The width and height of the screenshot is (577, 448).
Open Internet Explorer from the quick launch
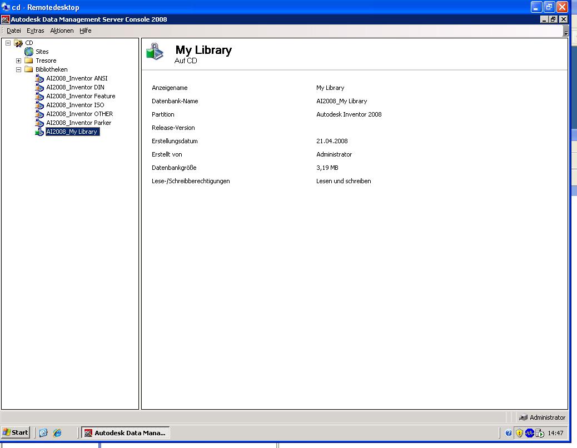[57, 433]
